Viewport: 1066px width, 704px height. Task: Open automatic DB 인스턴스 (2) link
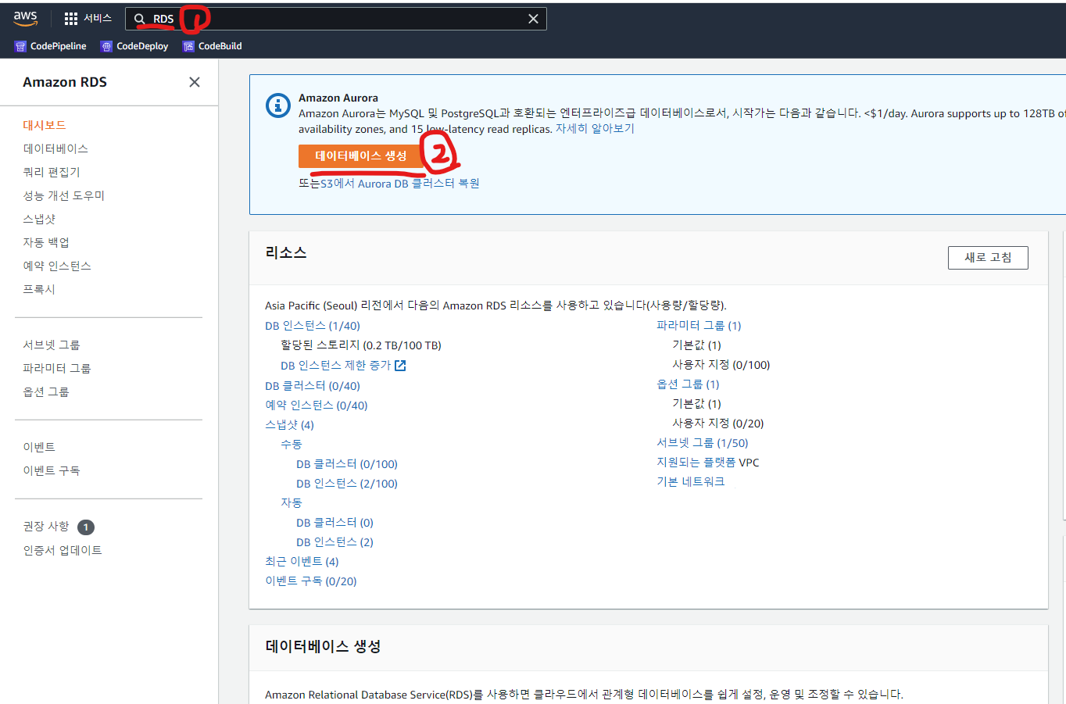click(x=334, y=542)
